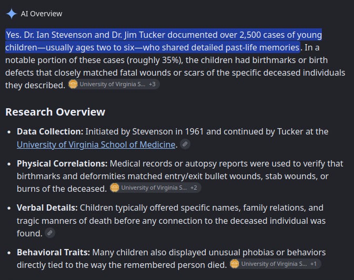Click the AI Overview sparkle icon
This screenshot has width=354, height=280.
(x=11, y=14)
